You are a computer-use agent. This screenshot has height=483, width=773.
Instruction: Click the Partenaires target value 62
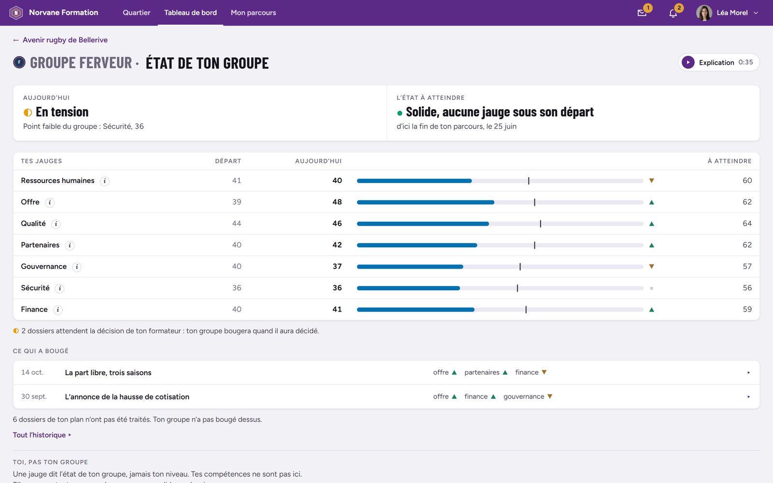747,245
